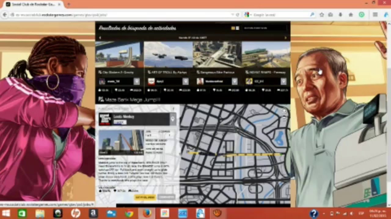Open the Firefox downloads arrow

tap(341, 15)
